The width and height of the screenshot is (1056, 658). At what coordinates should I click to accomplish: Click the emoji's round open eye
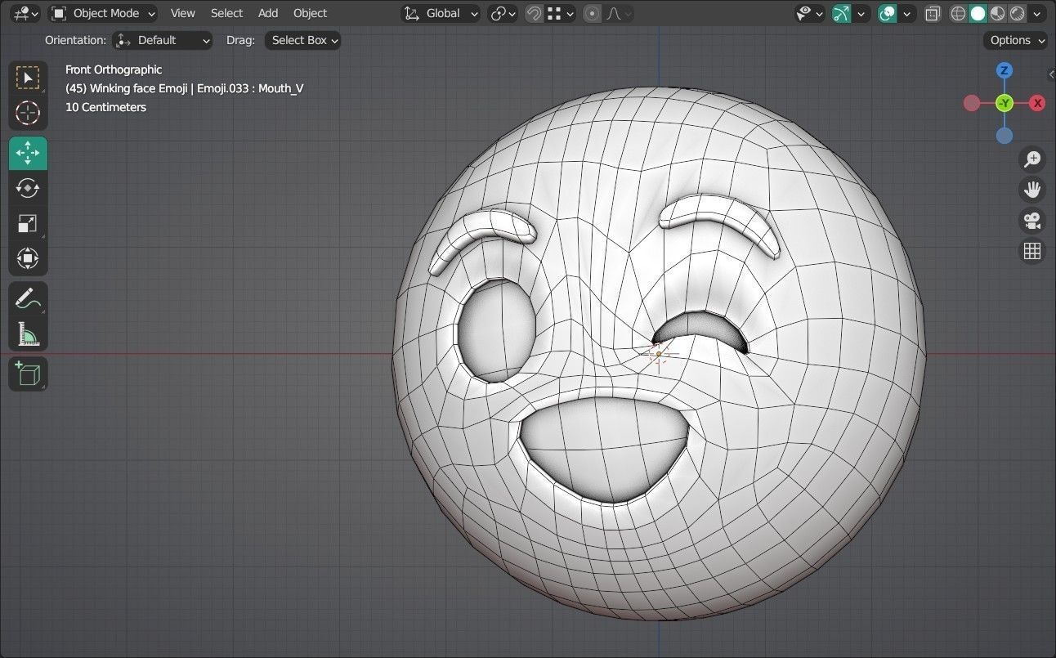(x=496, y=329)
